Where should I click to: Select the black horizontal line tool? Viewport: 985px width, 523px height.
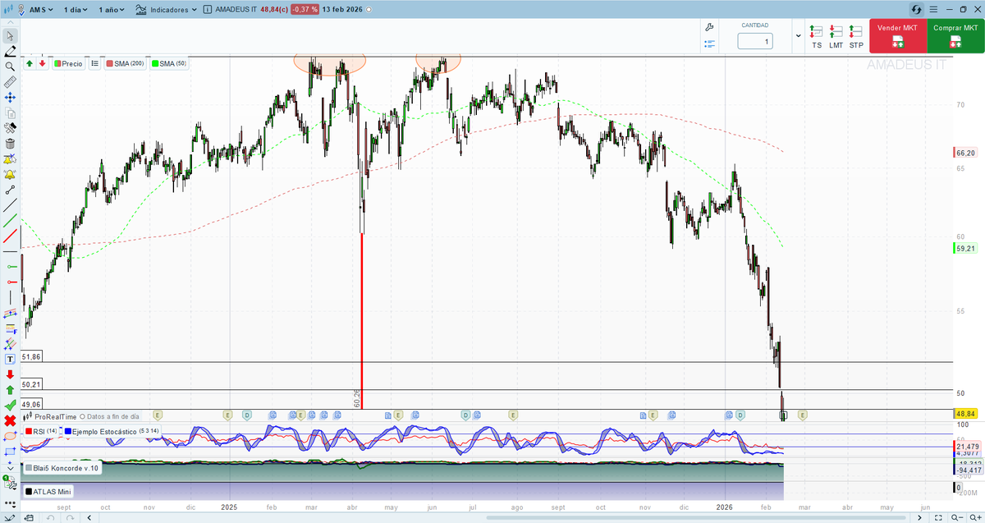pyautogui.click(x=10, y=252)
